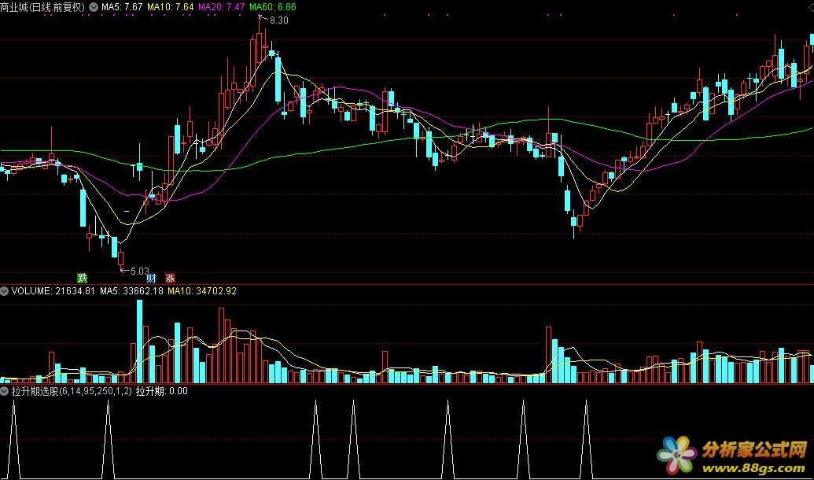Select the MA60: 6.86 label

273,7
